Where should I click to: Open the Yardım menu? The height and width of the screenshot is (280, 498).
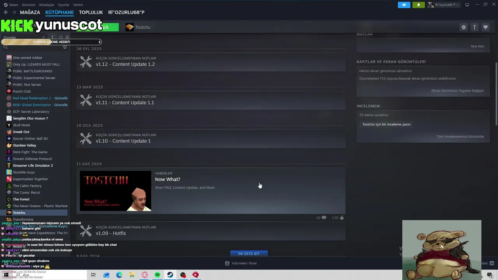click(x=78, y=5)
